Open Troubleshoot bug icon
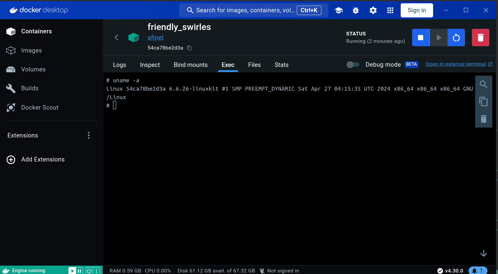 click(x=356, y=11)
